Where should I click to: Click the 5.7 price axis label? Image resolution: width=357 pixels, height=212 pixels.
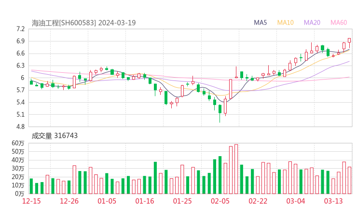pyautogui.click(x=20, y=90)
